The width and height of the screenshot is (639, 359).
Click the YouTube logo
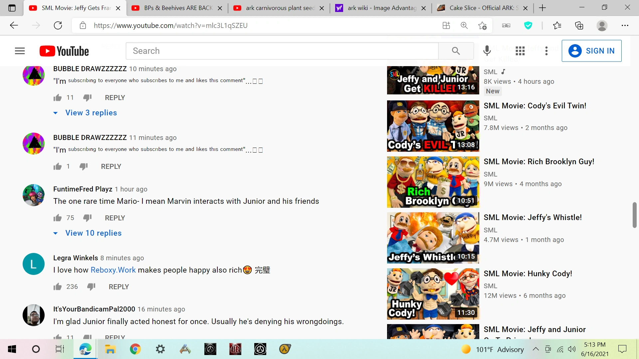click(64, 51)
